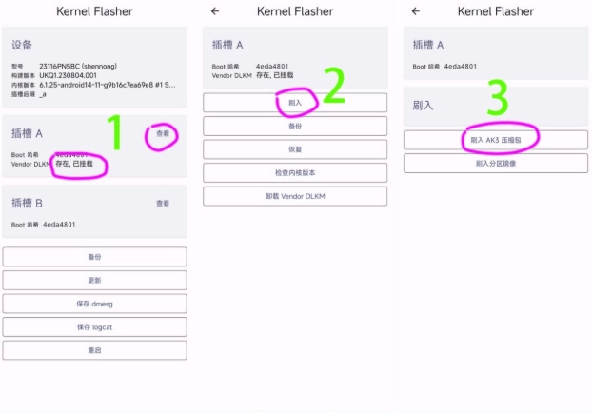
Task: Tap Kernel Flasher title on the leftmost screen
Action: click(x=94, y=11)
